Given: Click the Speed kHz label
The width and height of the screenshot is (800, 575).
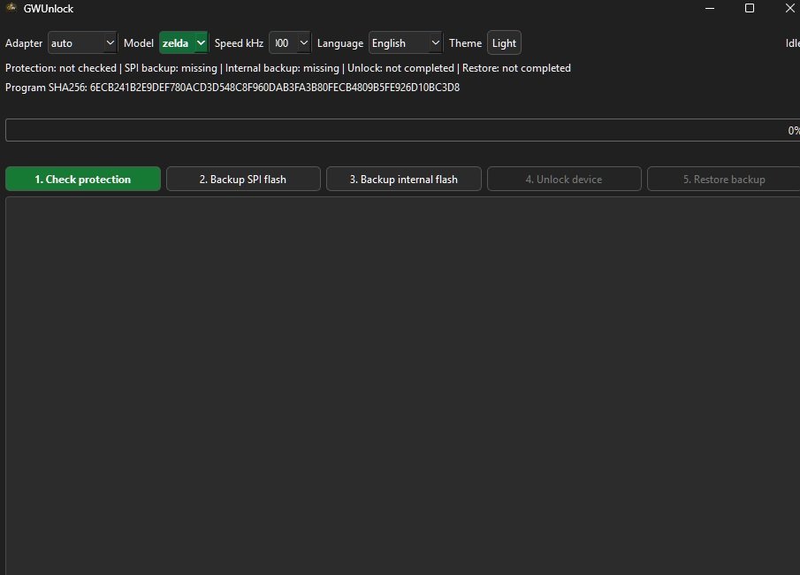Looking at the screenshot, I should click(239, 43).
